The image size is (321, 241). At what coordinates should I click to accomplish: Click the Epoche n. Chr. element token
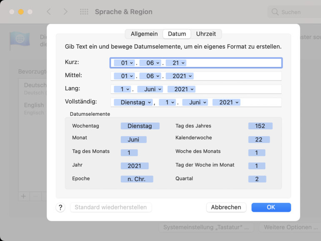[137, 179]
